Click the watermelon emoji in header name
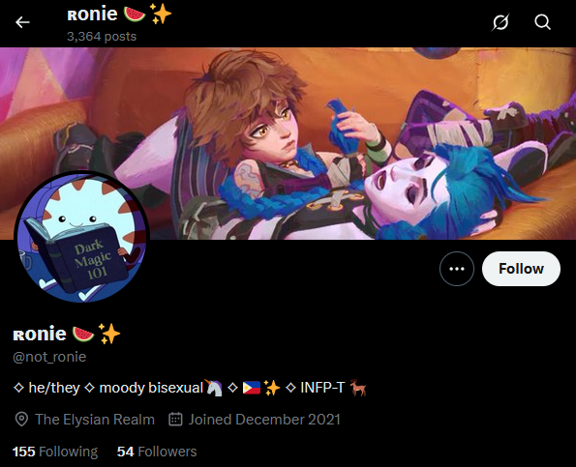Screen dimensions: 576x467 (135, 15)
